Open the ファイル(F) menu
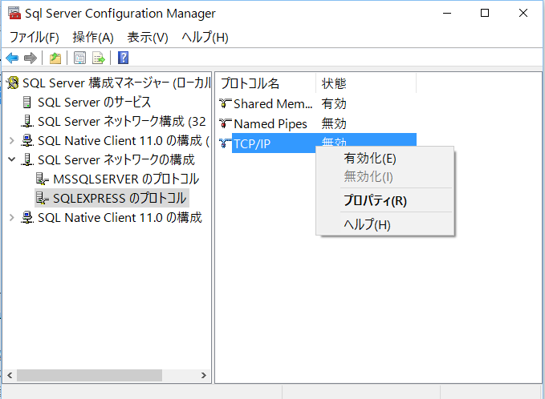 [34, 37]
